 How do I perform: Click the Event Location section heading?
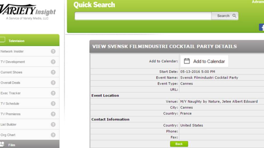tap(105, 95)
